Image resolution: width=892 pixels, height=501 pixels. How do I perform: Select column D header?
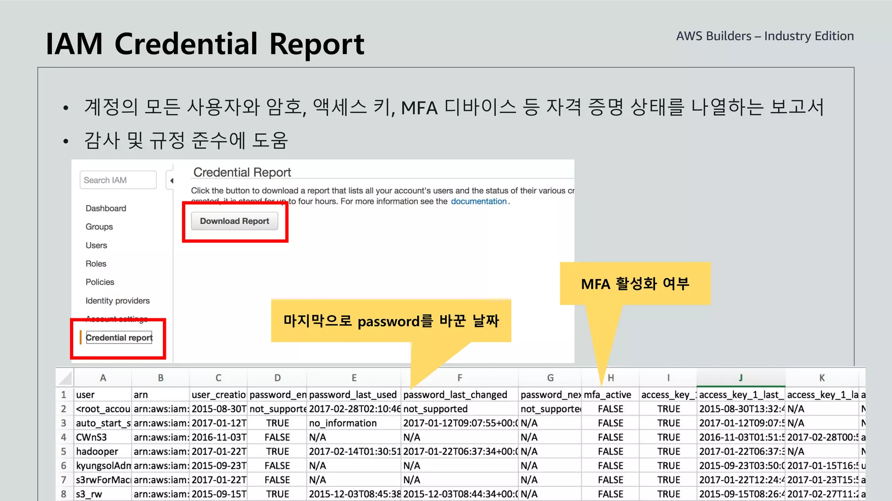(x=277, y=378)
